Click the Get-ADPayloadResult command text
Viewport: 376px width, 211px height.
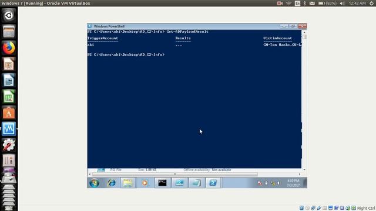[x=187, y=32]
